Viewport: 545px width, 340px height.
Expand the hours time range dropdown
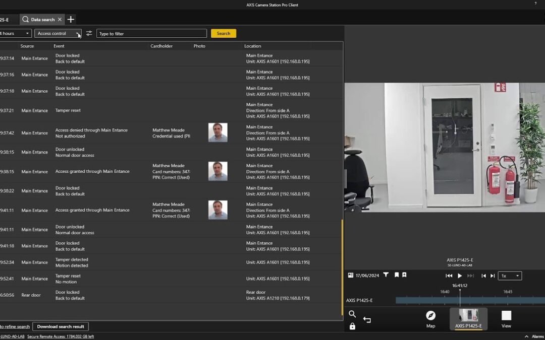pyautogui.click(x=15, y=33)
